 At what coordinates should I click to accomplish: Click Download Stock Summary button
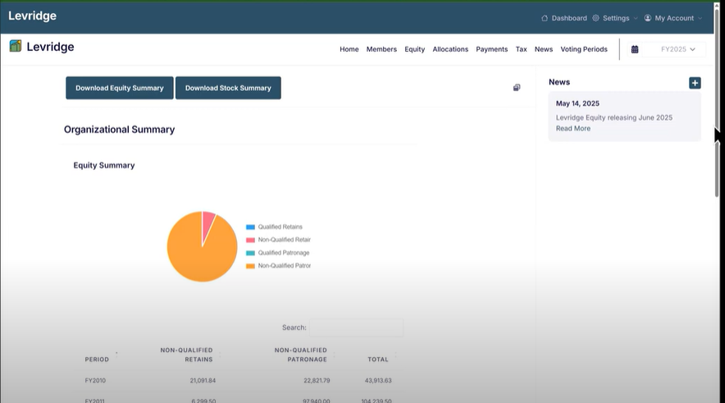pyautogui.click(x=228, y=88)
